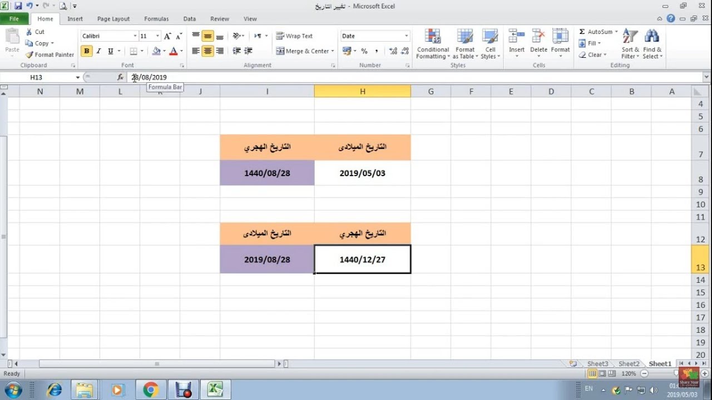The height and width of the screenshot is (400, 712).
Task: Open the Excel Help question mark
Action: point(671,18)
